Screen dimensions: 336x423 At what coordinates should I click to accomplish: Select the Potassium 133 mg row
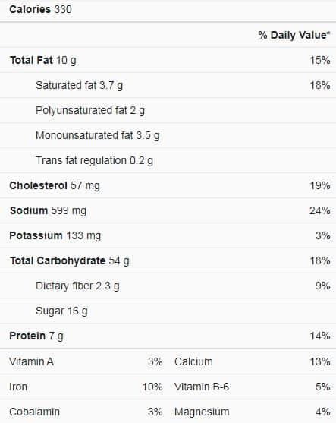pyautogui.click(x=168, y=235)
